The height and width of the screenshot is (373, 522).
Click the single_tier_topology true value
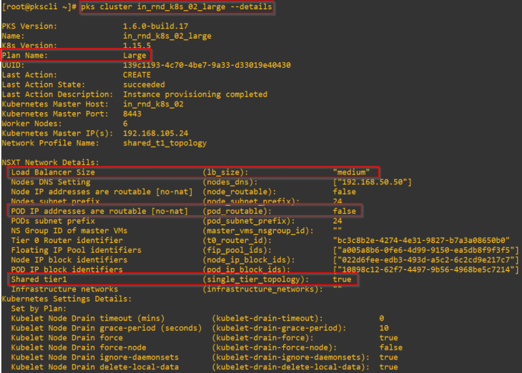tap(342, 279)
